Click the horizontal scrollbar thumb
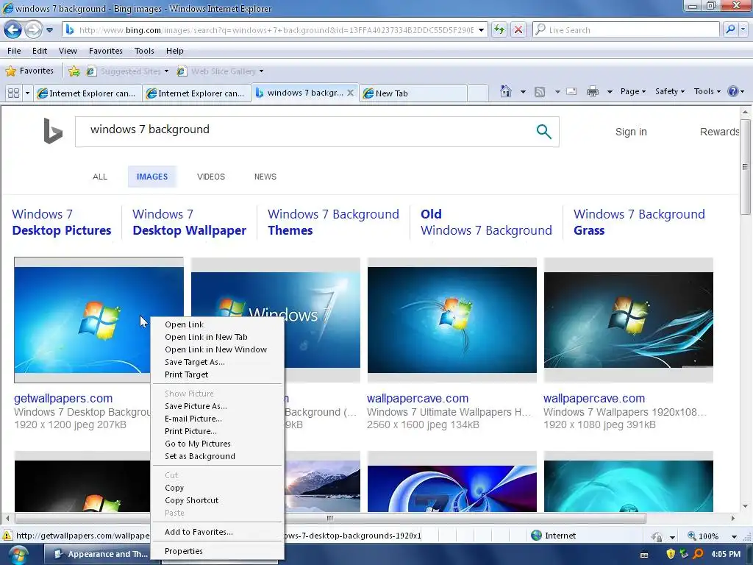The width and height of the screenshot is (753, 565). click(330, 518)
